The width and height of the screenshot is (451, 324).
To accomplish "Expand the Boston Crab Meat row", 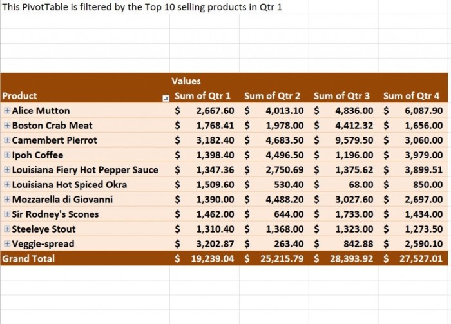I will tap(7, 126).
